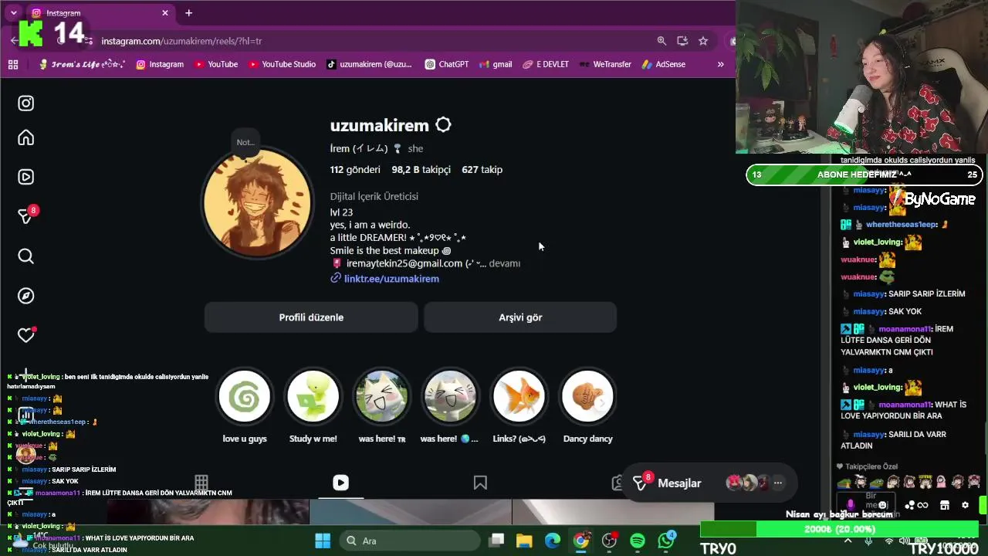Image resolution: width=988 pixels, height=556 pixels.
Task: Open emoji picker in chat message box
Action: coord(883,505)
